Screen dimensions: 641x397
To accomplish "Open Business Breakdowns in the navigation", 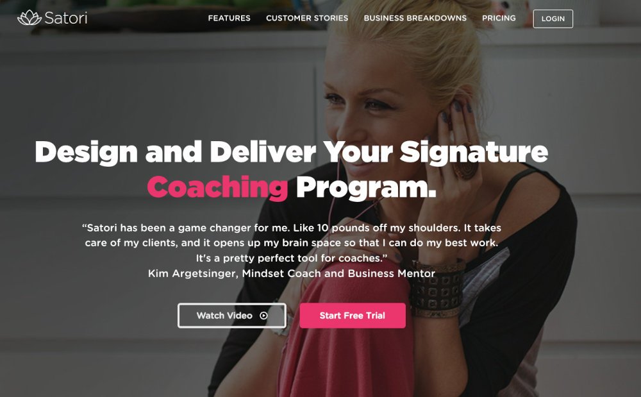I will [x=415, y=18].
